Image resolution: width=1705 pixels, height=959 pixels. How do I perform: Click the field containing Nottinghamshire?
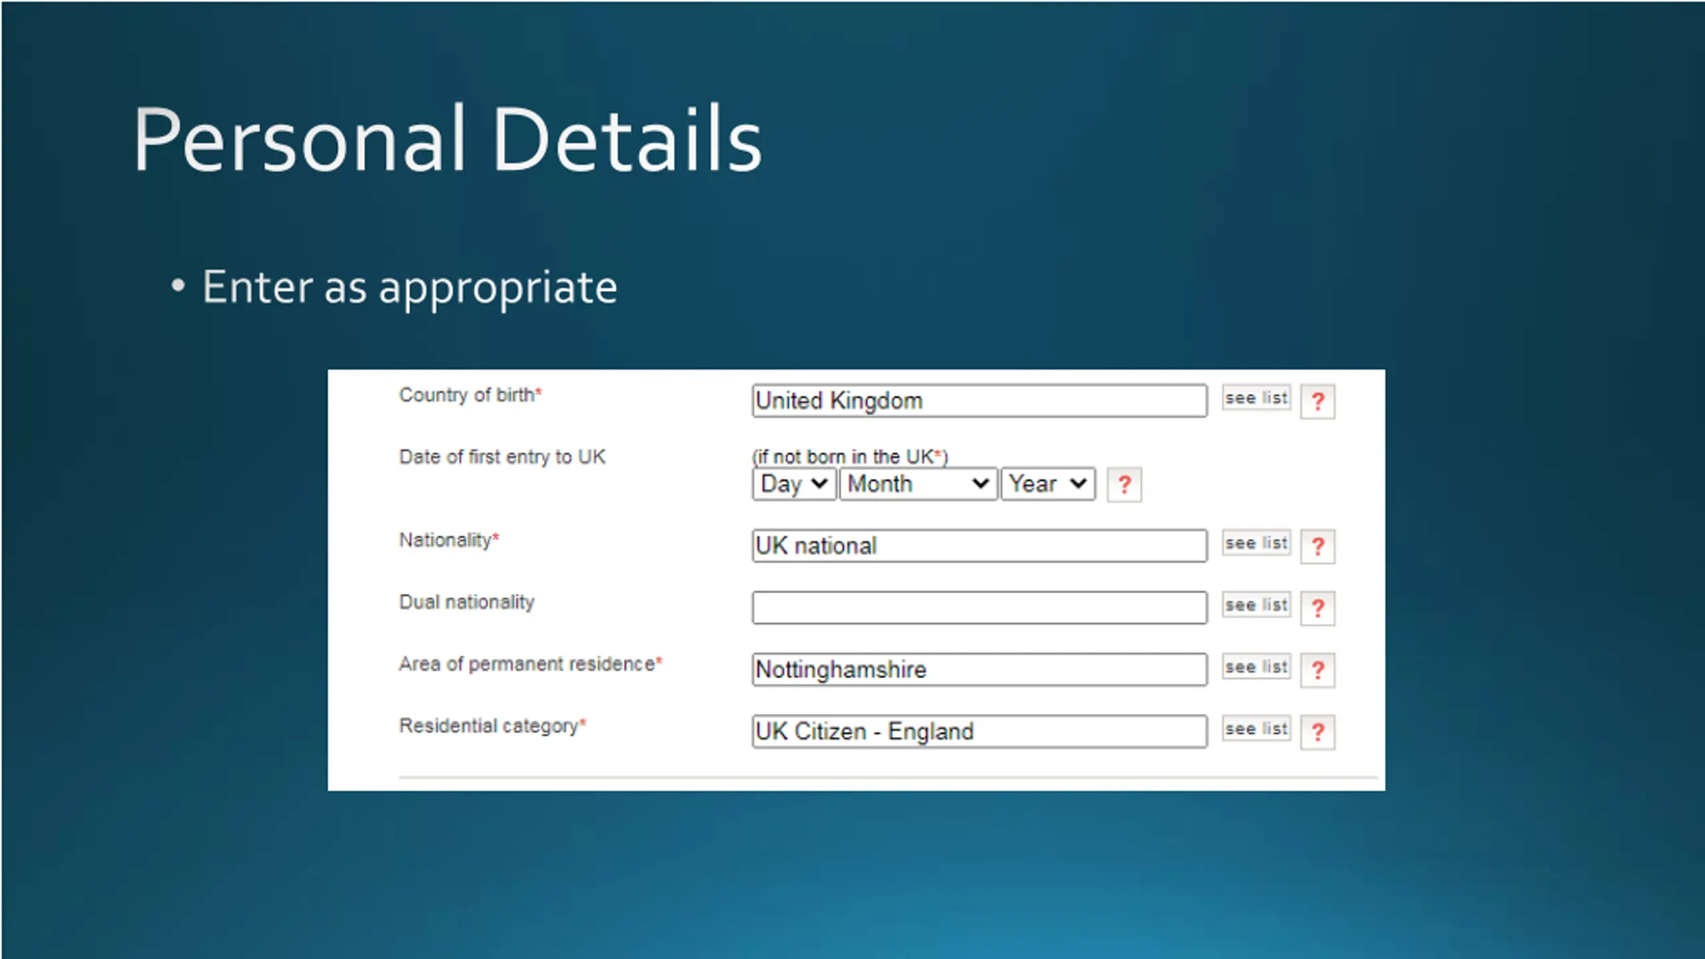coord(979,669)
